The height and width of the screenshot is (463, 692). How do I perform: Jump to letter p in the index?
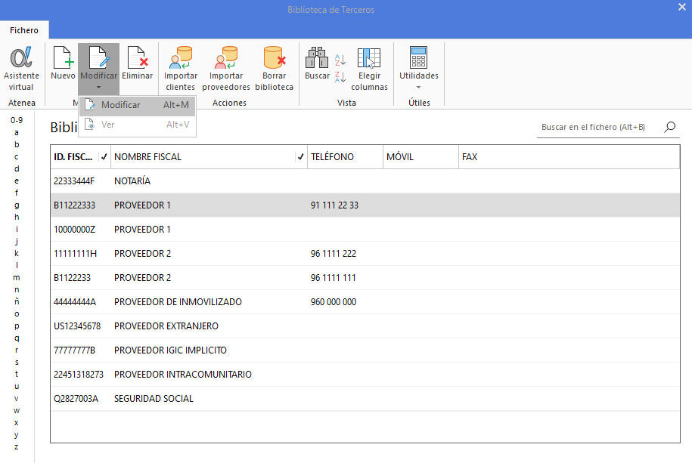pyautogui.click(x=17, y=326)
